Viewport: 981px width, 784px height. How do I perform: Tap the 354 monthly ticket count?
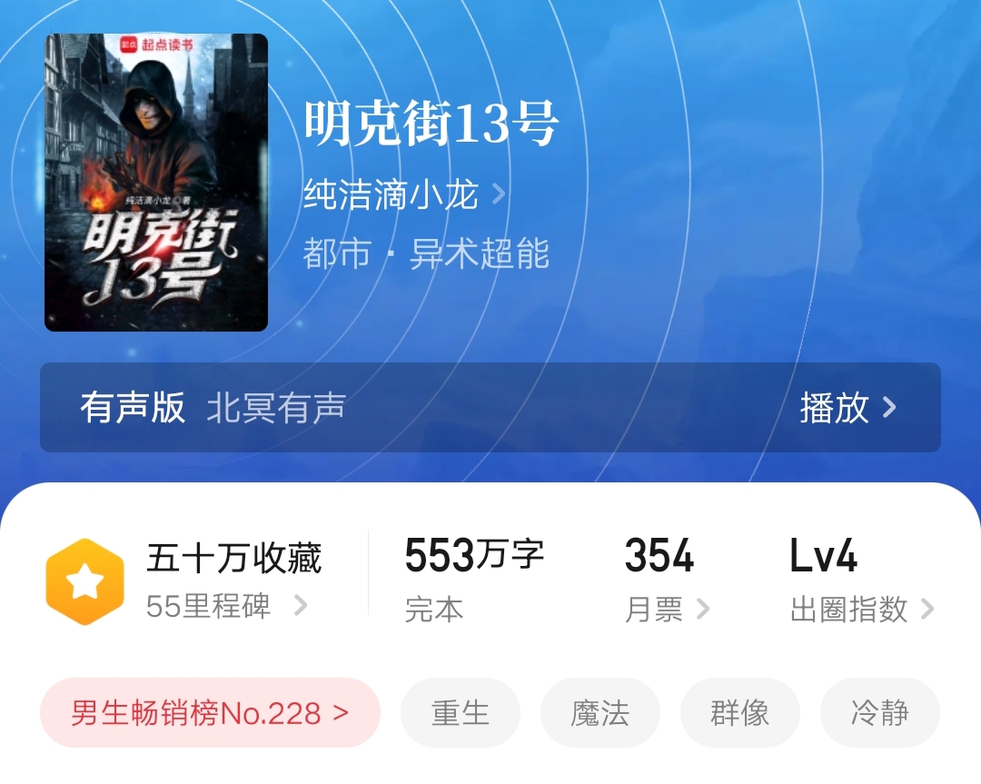coord(659,556)
